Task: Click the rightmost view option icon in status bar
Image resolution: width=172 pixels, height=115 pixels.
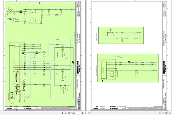Action: click(x=170, y=113)
